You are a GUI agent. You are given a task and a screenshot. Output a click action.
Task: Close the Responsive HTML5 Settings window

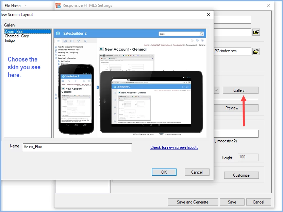point(269,5)
